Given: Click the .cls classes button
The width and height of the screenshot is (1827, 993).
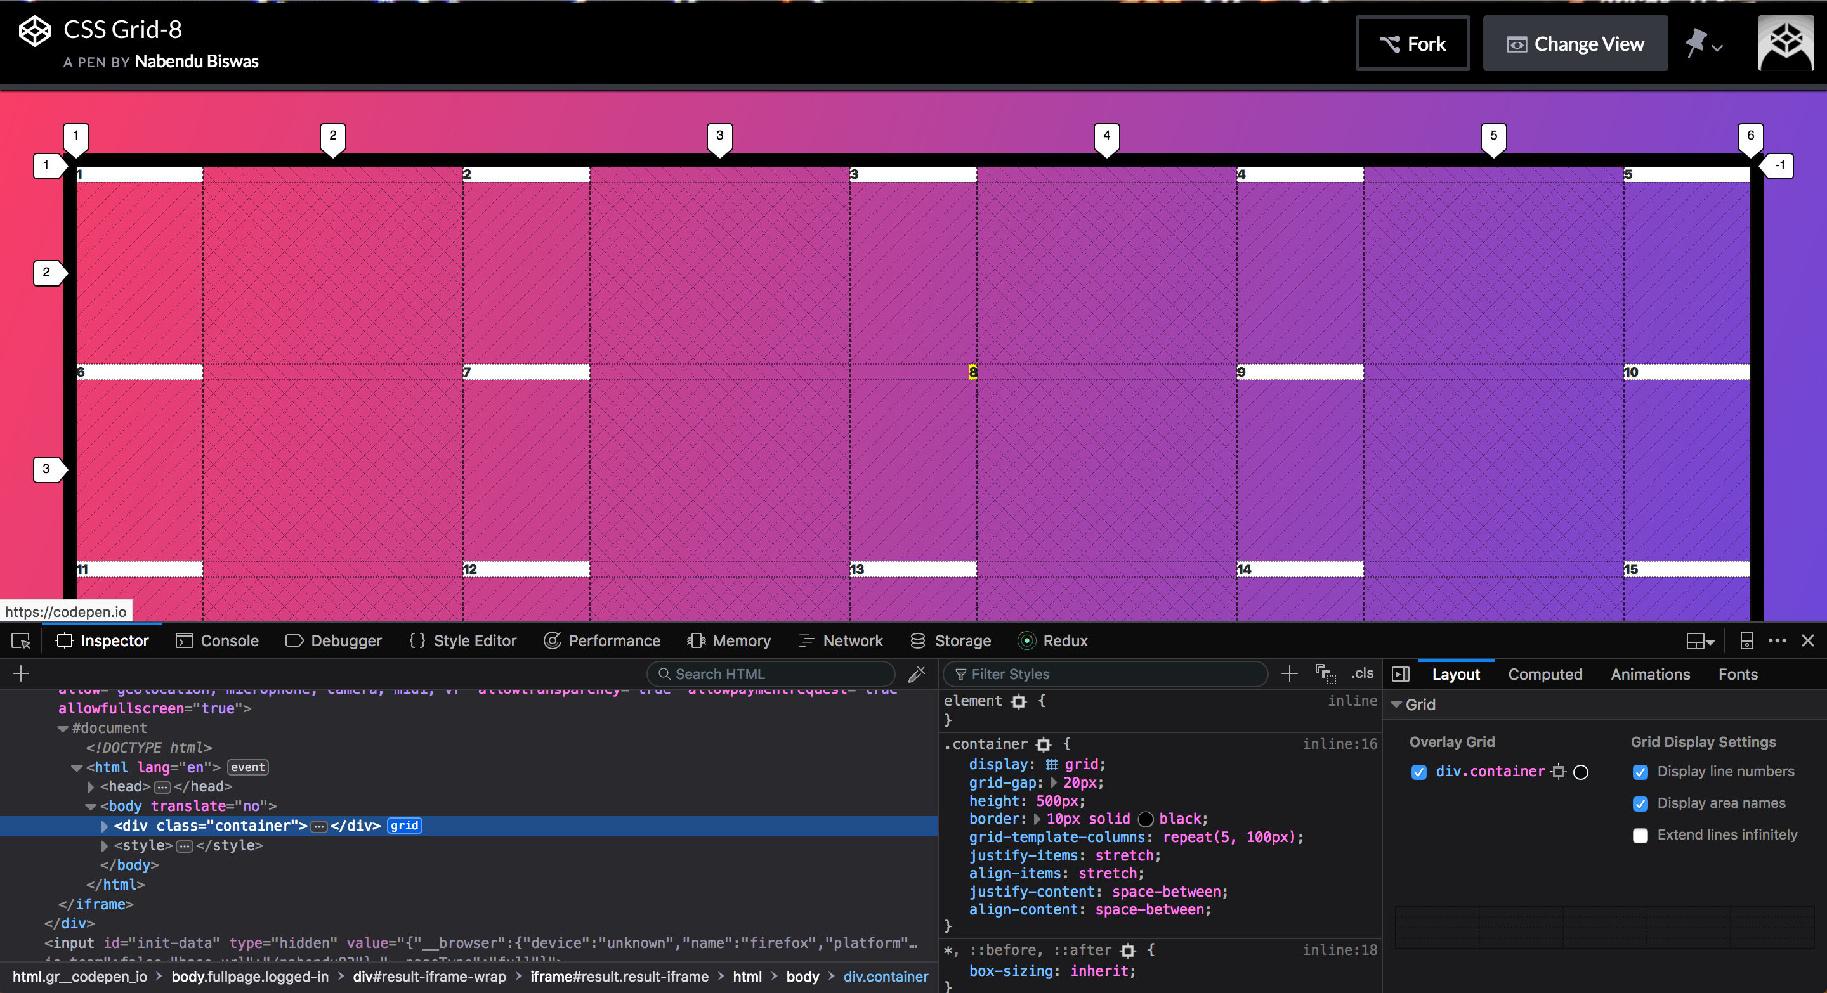Looking at the screenshot, I should coord(1362,673).
